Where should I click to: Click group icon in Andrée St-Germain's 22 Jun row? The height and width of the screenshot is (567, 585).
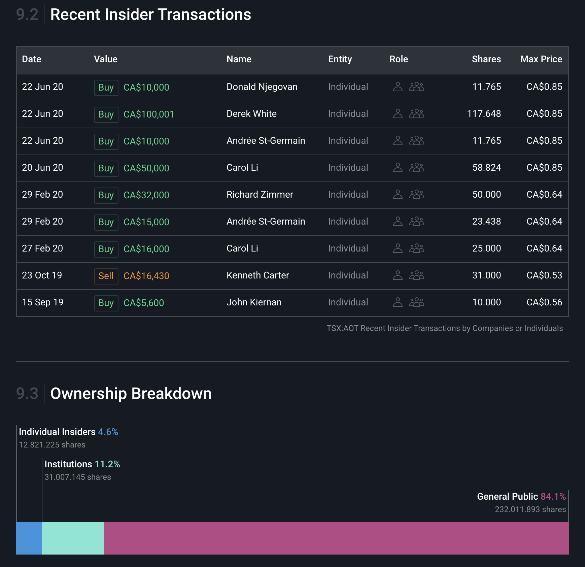[x=417, y=141]
